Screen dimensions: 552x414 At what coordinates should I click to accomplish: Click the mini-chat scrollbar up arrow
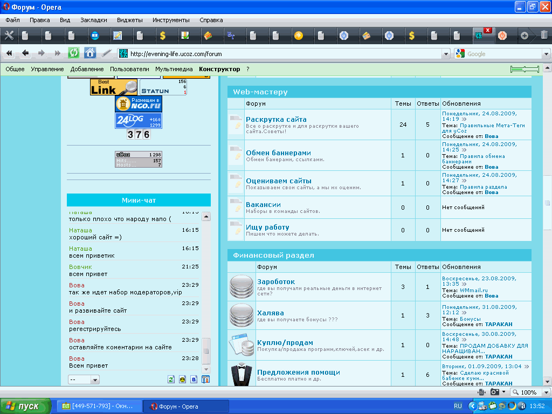pos(206,217)
